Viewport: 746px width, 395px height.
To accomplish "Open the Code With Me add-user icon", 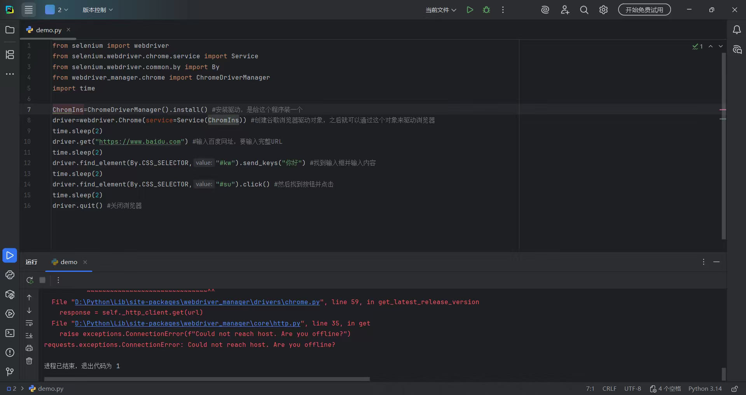I will click(x=565, y=10).
